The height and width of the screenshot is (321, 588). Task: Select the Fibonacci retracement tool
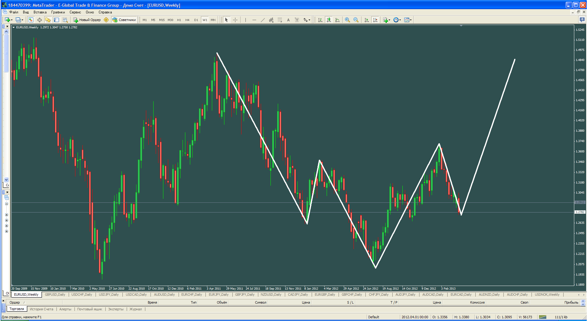point(280,20)
